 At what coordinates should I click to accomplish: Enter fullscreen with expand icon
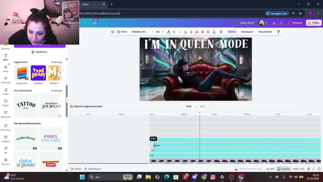click(314, 169)
